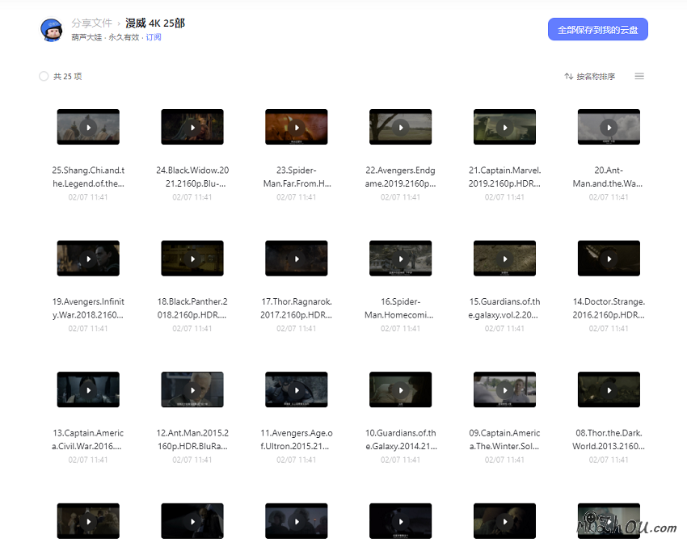
Task: Play the 24.Black.Widow video thumbnail
Action: coord(192,127)
